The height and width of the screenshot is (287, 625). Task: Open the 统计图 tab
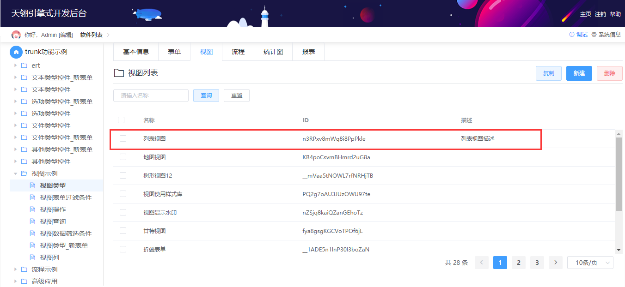[x=273, y=52]
